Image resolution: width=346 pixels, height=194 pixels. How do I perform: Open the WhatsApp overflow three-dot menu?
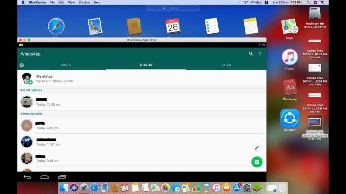260,54
